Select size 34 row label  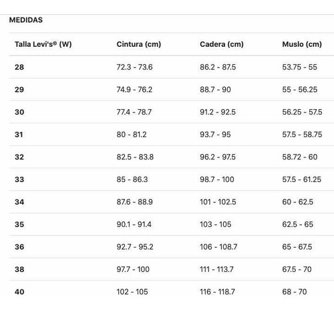pyautogui.click(x=19, y=202)
